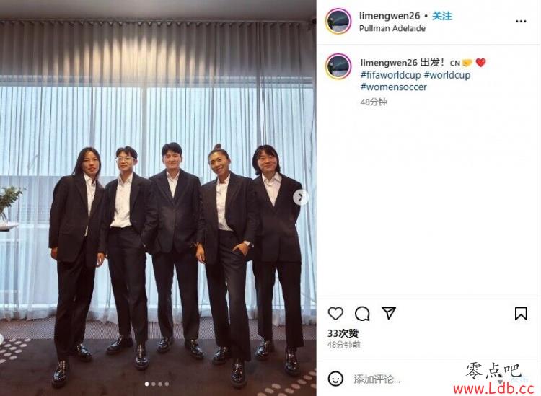Select the last carousel dot indicator
541x396 pixels.
pos(167,384)
